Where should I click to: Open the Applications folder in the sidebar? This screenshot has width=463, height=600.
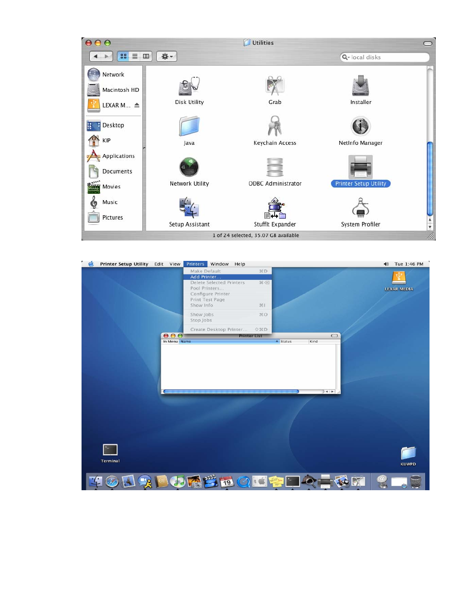coord(111,156)
